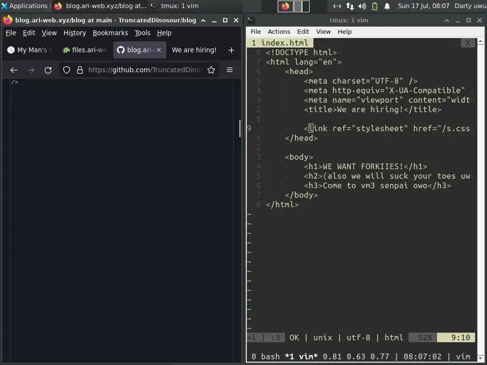Click the <h1>WE WANT FORKIIES!</h1> line

click(x=366, y=167)
